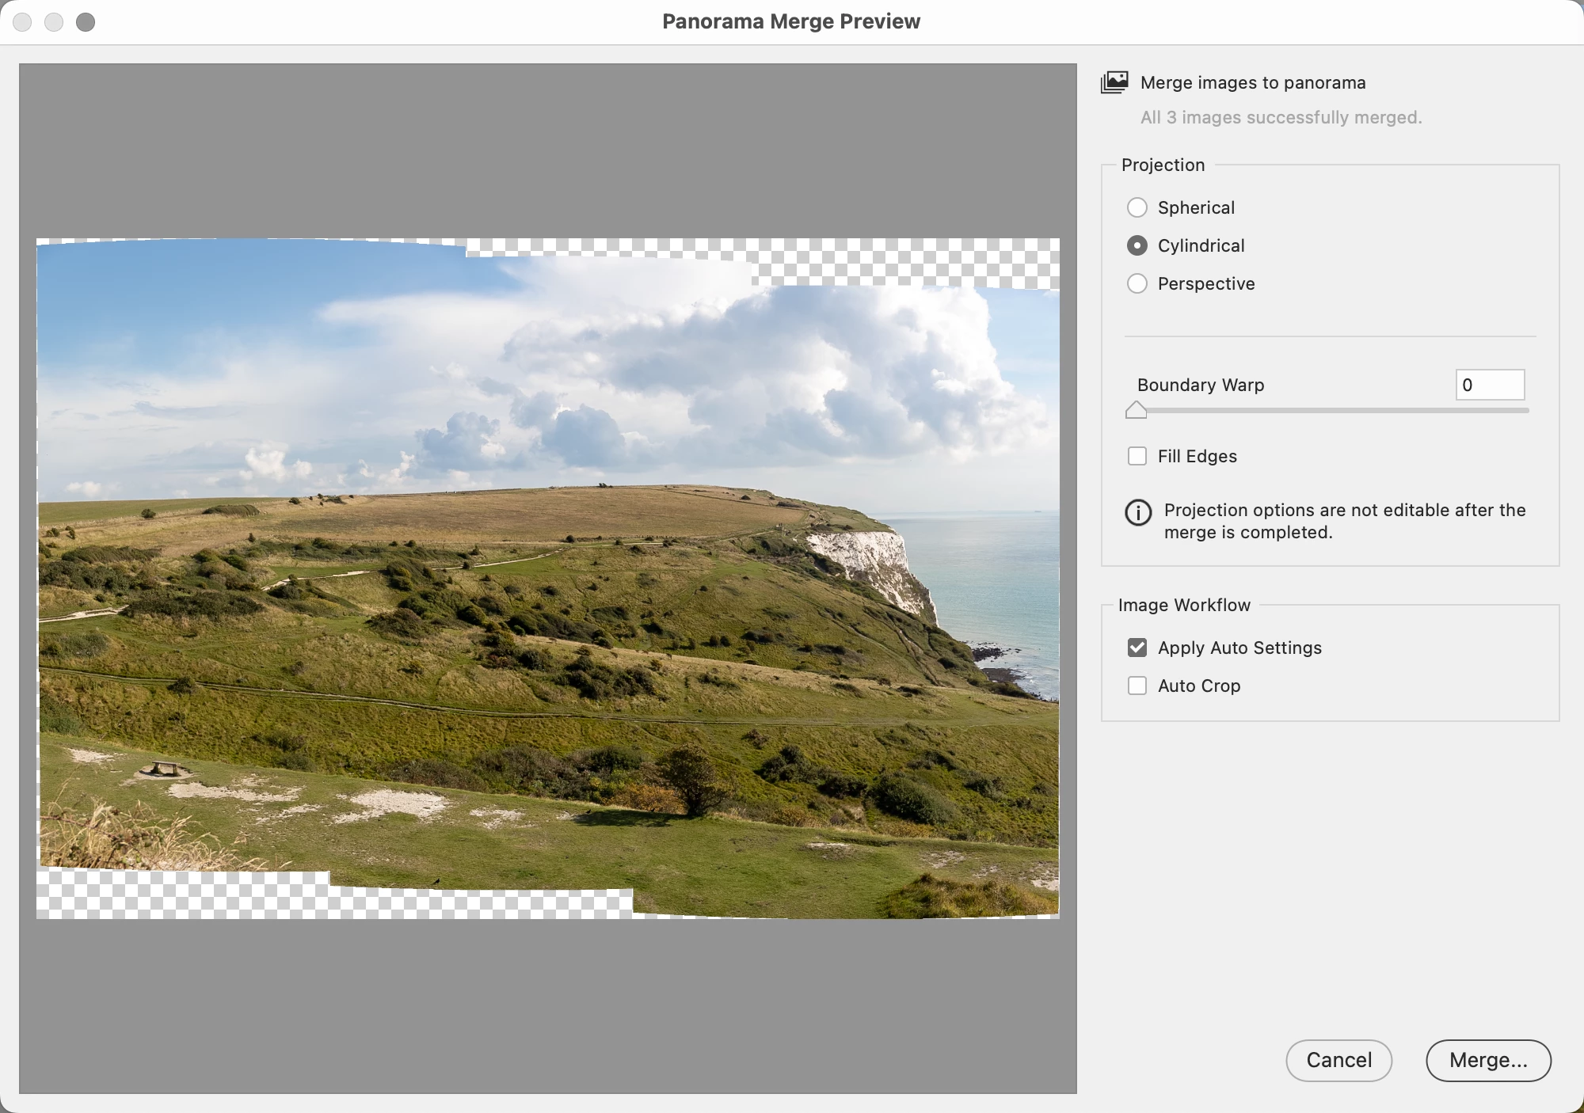Click the info icon beside projection note
The width and height of the screenshot is (1584, 1113).
[1138, 513]
